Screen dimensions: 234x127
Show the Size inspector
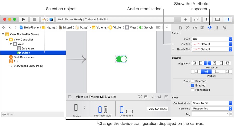(x=217, y=28)
